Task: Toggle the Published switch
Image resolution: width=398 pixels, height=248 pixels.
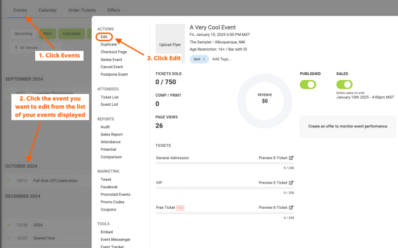Action: [x=308, y=85]
